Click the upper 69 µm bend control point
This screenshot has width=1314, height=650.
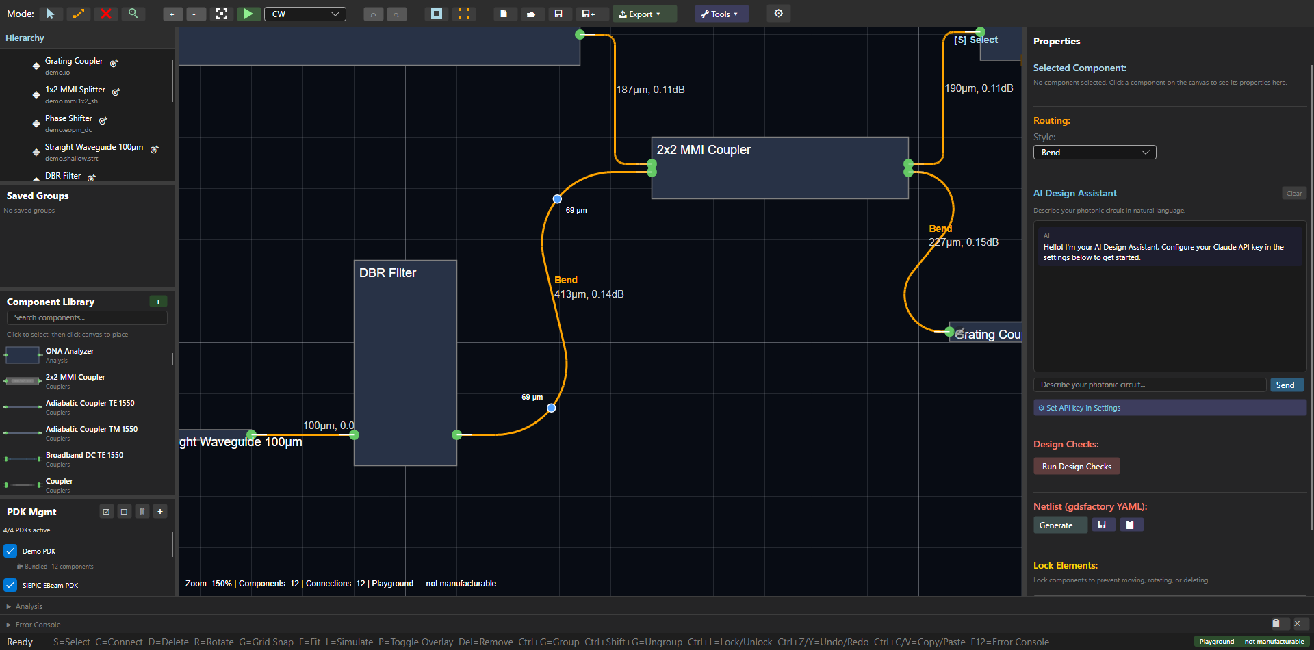(x=557, y=199)
